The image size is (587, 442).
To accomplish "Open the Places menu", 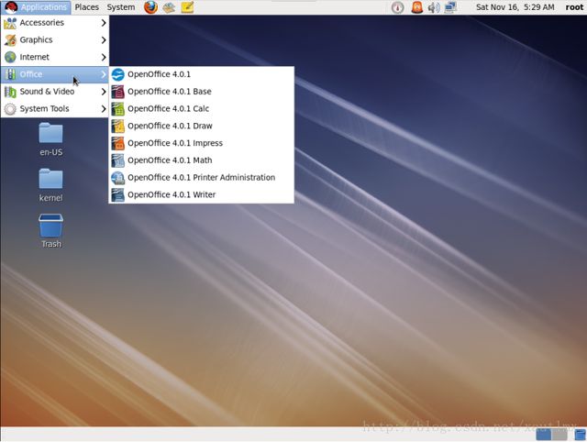I will (x=87, y=7).
